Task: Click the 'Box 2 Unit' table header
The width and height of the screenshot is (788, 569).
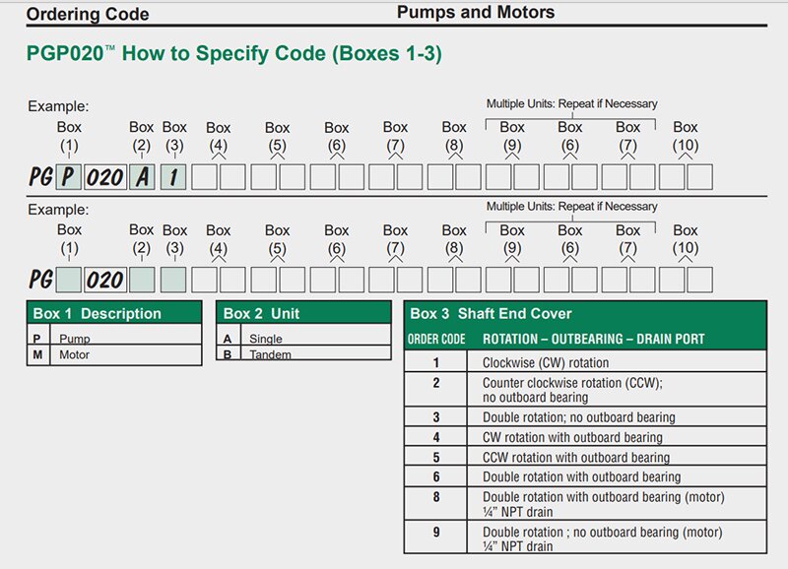Action: point(303,313)
